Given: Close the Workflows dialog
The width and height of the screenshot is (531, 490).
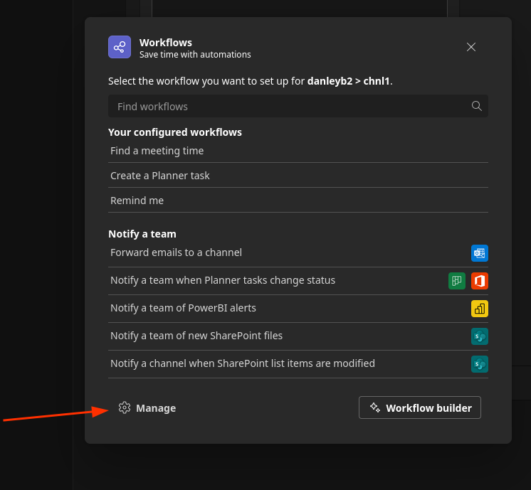Looking at the screenshot, I should click(x=471, y=47).
